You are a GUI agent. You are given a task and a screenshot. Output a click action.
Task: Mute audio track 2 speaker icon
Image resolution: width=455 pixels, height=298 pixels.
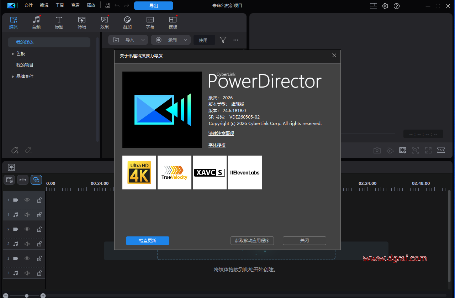click(x=27, y=244)
